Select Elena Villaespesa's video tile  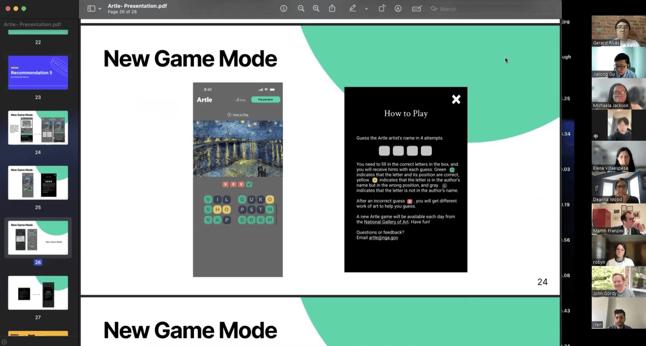(619, 156)
